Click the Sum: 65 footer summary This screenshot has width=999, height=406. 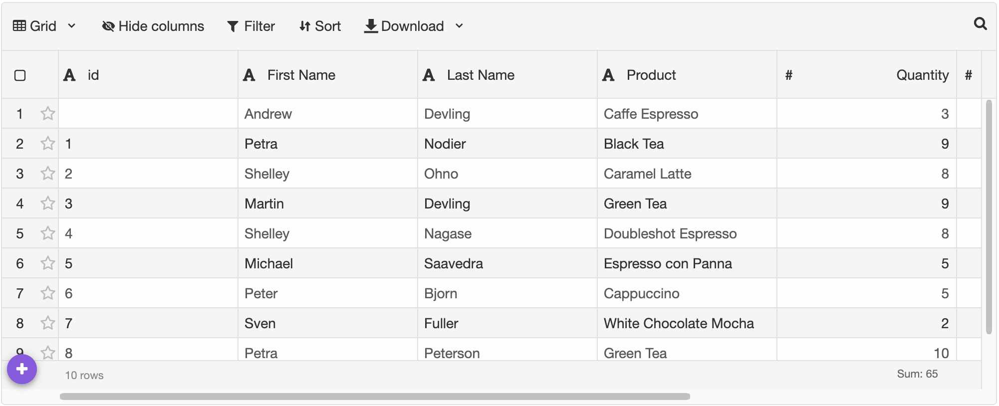pos(917,374)
